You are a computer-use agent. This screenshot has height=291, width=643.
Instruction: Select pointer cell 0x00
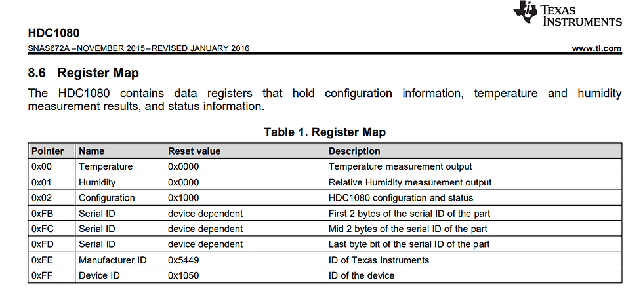click(x=41, y=166)
